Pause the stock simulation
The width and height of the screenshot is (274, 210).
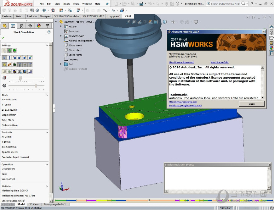coord(9,58)
